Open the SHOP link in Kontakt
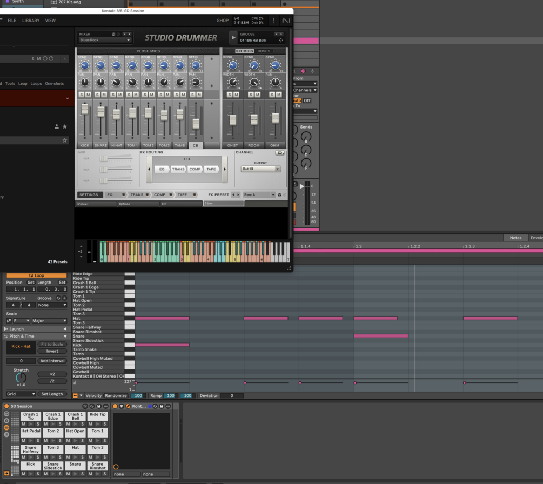The width and height of the screenshot is (543, 484). click(x=223, y=21)
